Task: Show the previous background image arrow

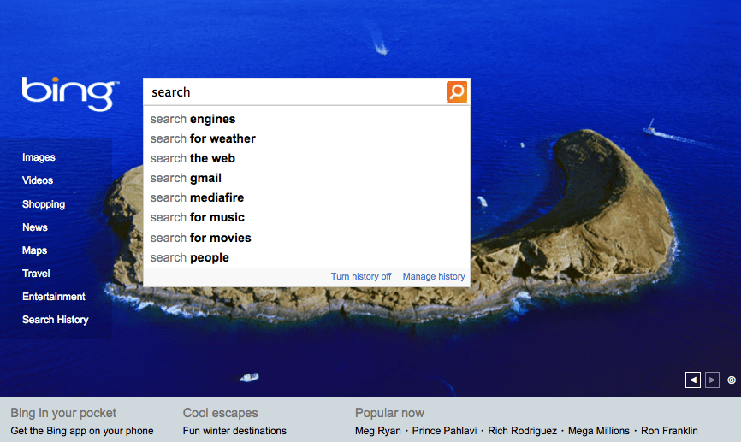Action: coord(693,380)
